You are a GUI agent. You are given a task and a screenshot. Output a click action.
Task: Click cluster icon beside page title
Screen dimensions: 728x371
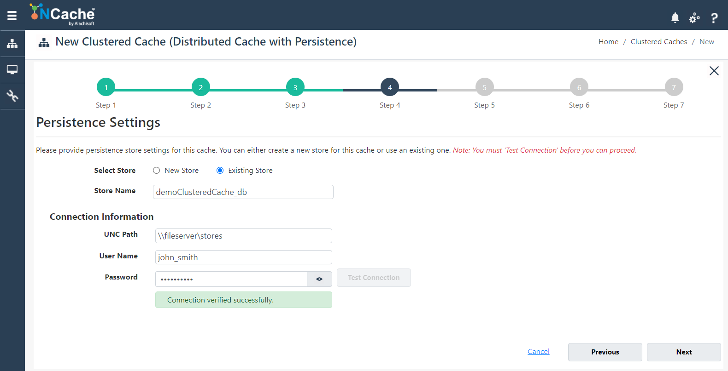[44, 43]
